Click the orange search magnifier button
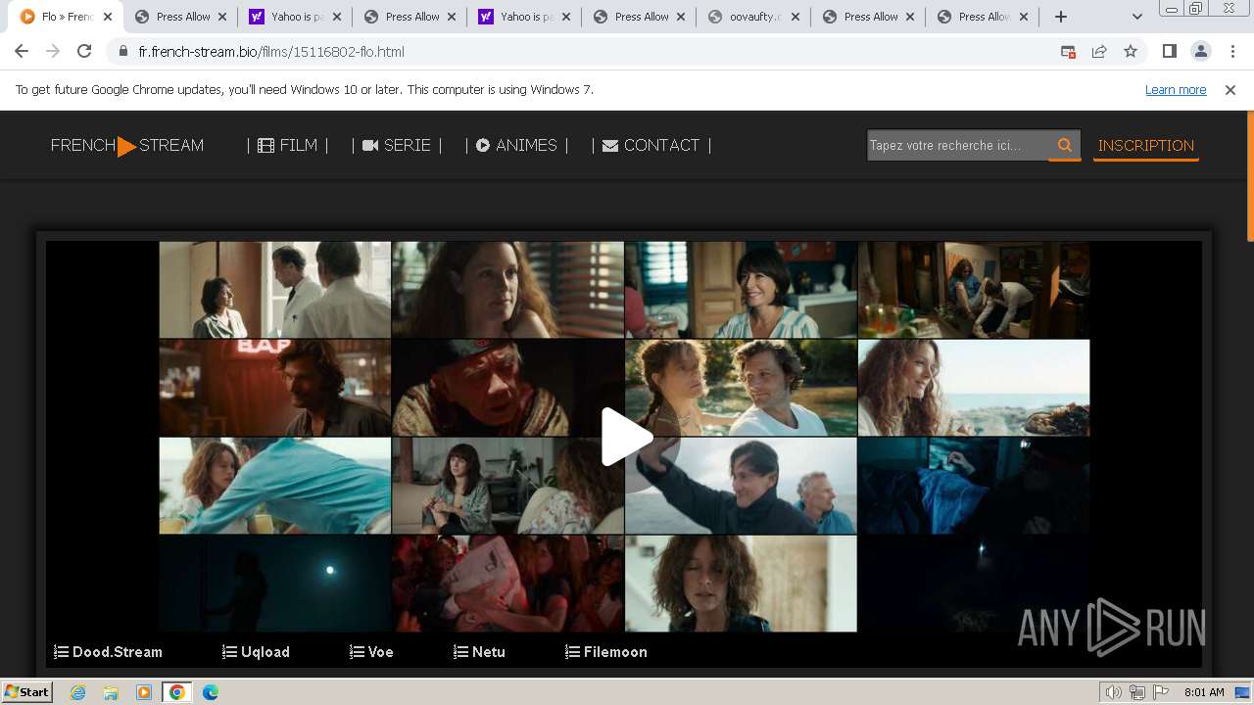1254x705 pixels. (1064, 145)
